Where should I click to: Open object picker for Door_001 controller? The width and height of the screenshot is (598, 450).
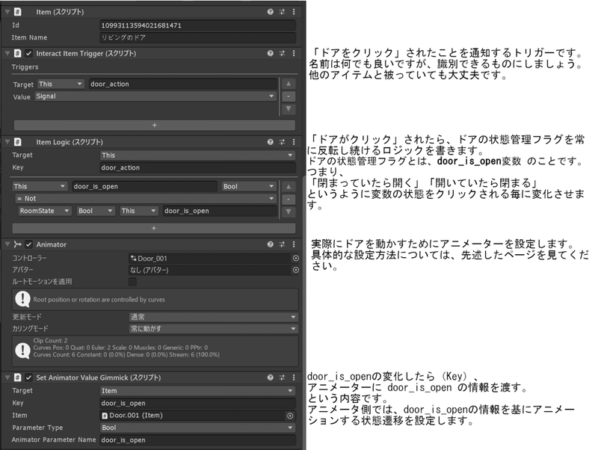(x=295, y=259)
